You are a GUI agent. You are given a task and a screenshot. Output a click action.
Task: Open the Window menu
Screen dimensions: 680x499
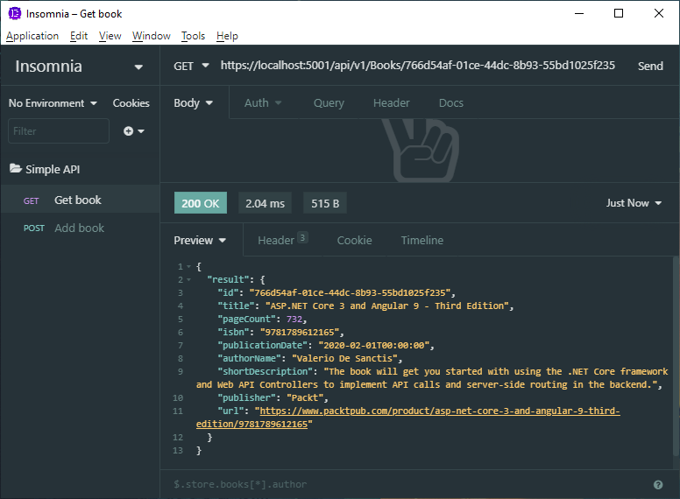point(152,36)
